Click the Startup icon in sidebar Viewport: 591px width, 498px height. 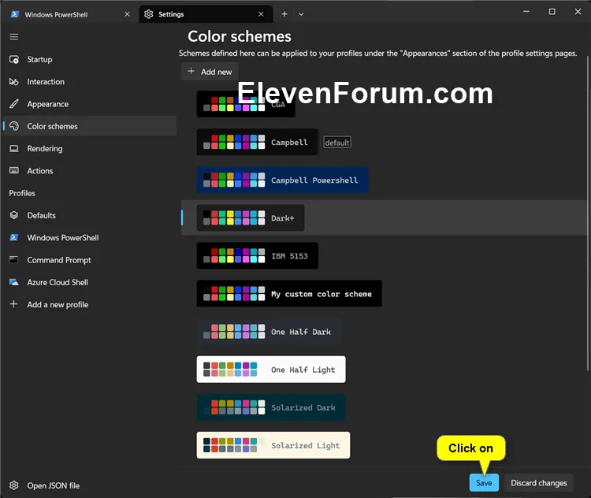coord(14,60)
